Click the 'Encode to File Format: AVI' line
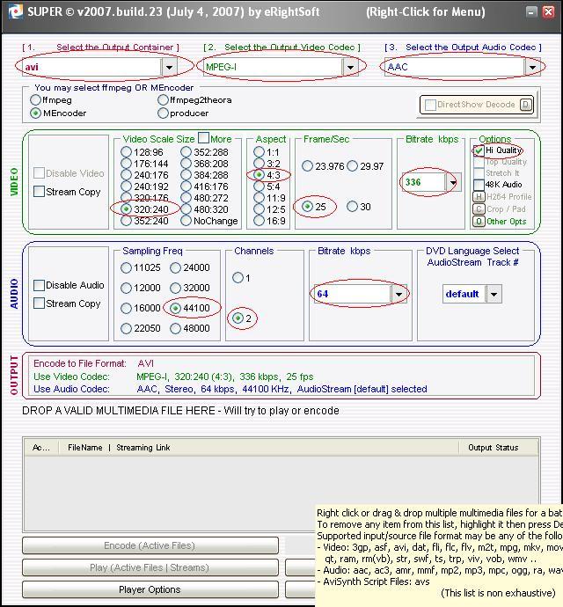This screenshot has height=607, width=563. pyautogui.click(x=94, y=363)
